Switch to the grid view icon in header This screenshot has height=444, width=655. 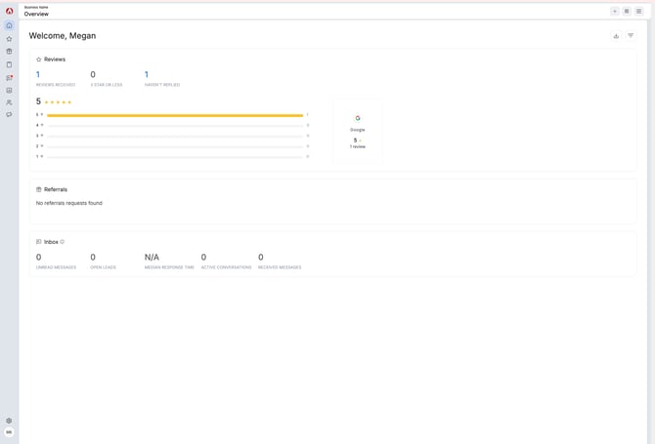627,12
